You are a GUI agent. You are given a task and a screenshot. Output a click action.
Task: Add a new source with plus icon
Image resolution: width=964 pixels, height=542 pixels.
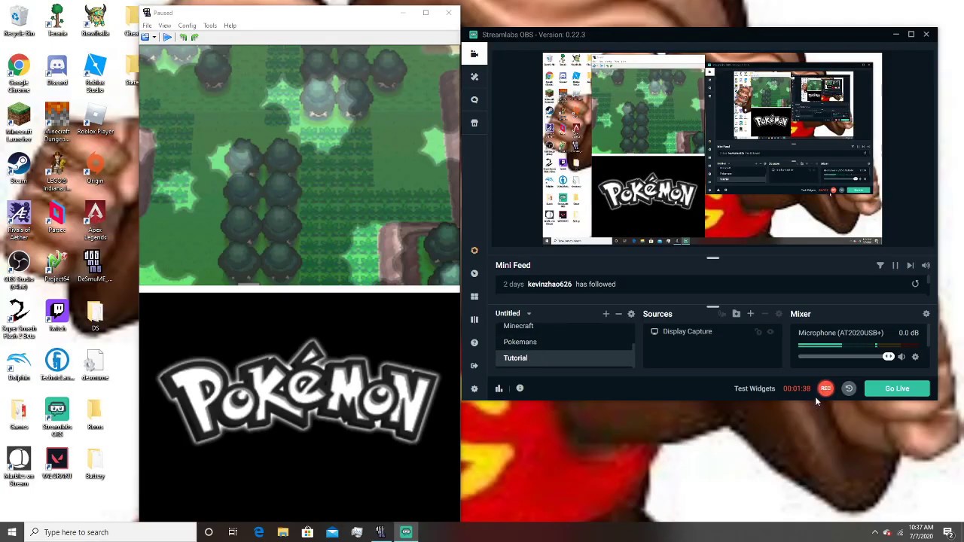pos(750,314)
